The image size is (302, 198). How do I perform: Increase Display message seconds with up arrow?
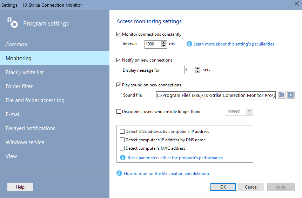click(197, 68)
